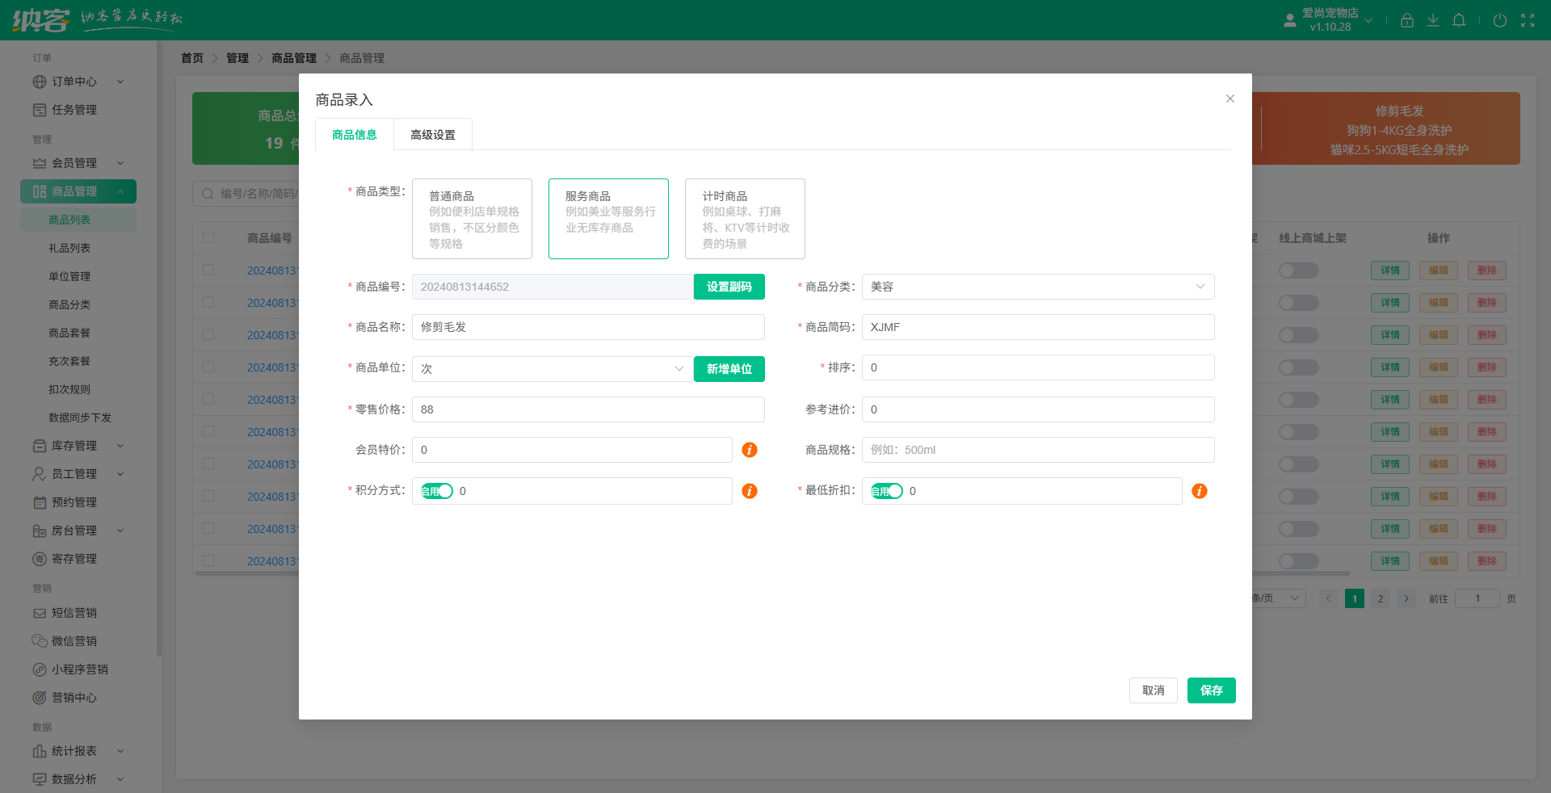This screenshot has height=793, width=1551.
Task: Expand the 员工管理 sidebar menu
Action: (x=120, y=474)
